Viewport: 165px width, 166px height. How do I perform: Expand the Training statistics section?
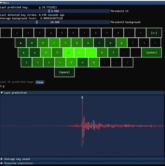[x=82, y=163]
